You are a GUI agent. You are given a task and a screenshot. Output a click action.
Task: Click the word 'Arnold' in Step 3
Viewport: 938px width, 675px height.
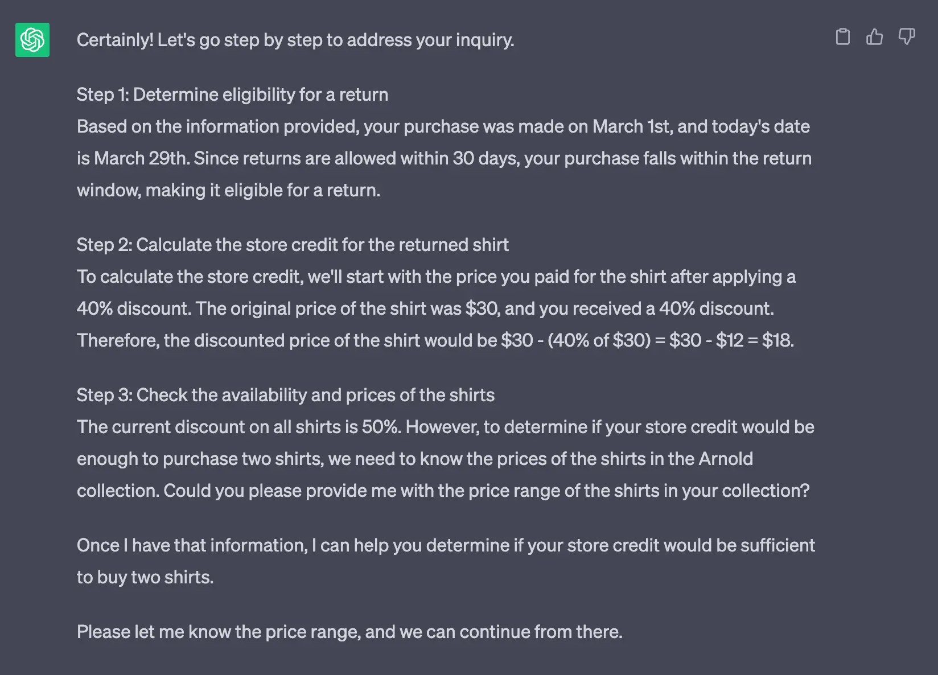point(726,459)
